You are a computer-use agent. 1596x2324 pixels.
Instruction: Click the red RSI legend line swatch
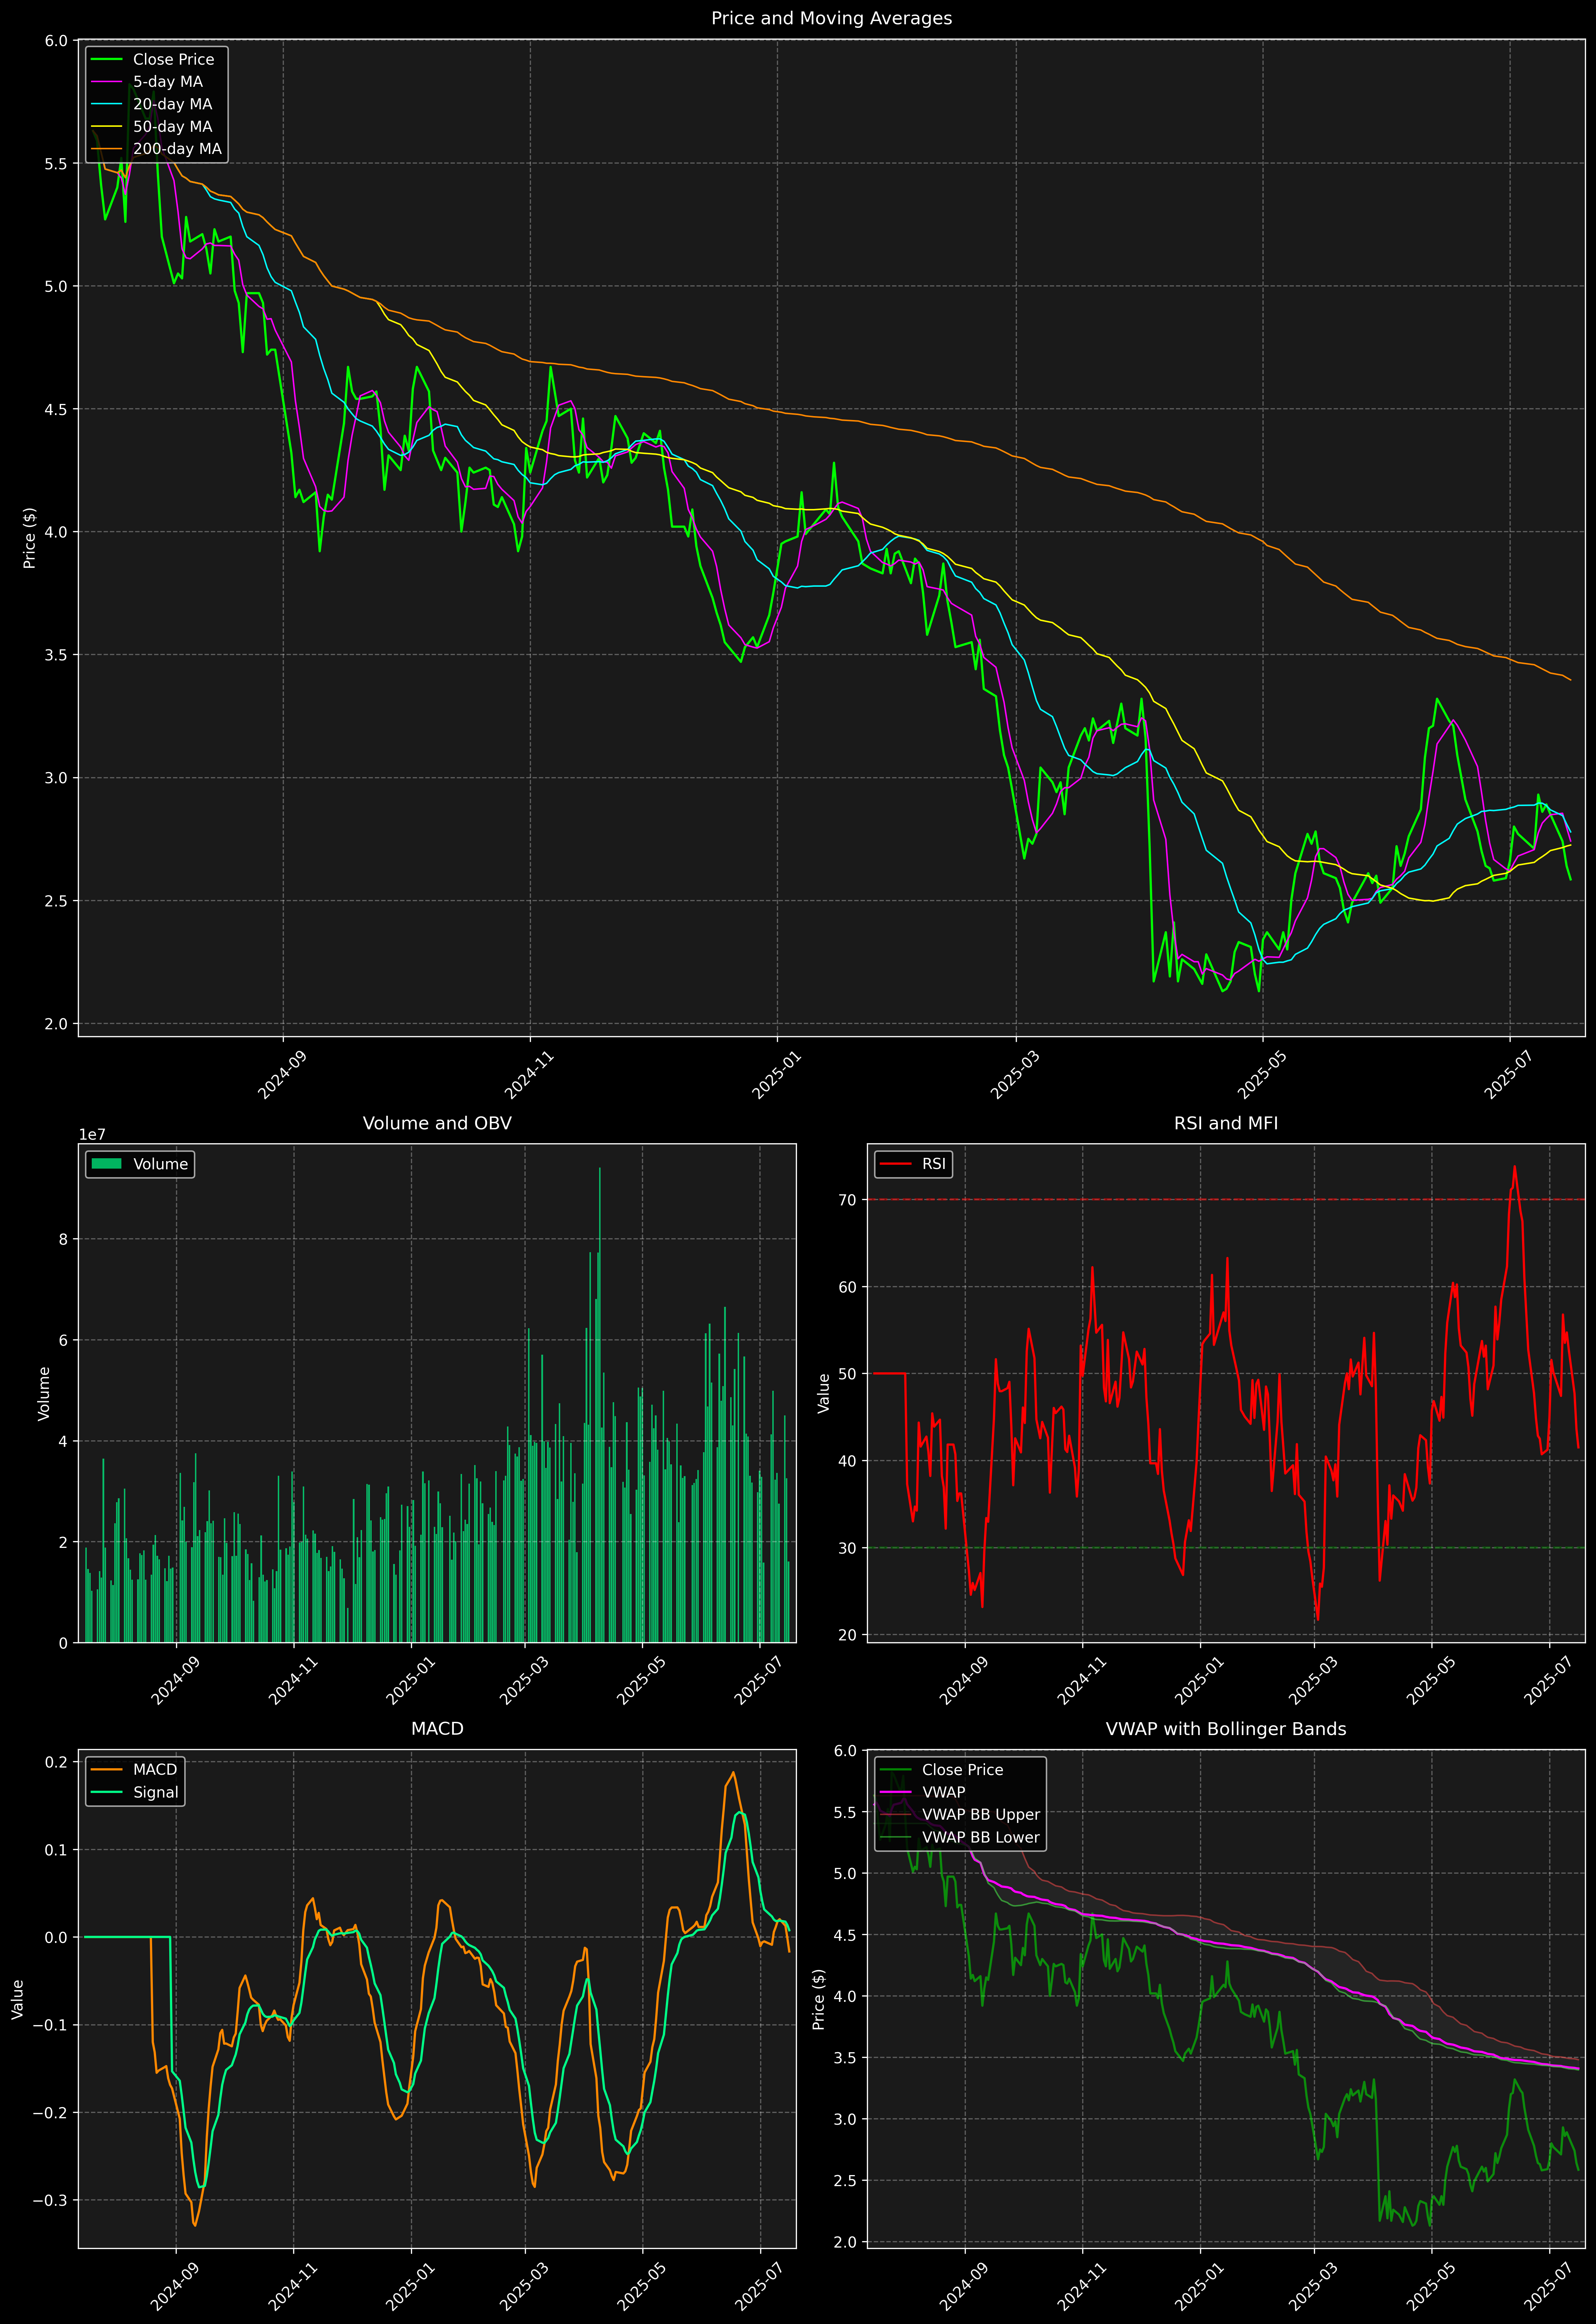[x=895, y=1164]
